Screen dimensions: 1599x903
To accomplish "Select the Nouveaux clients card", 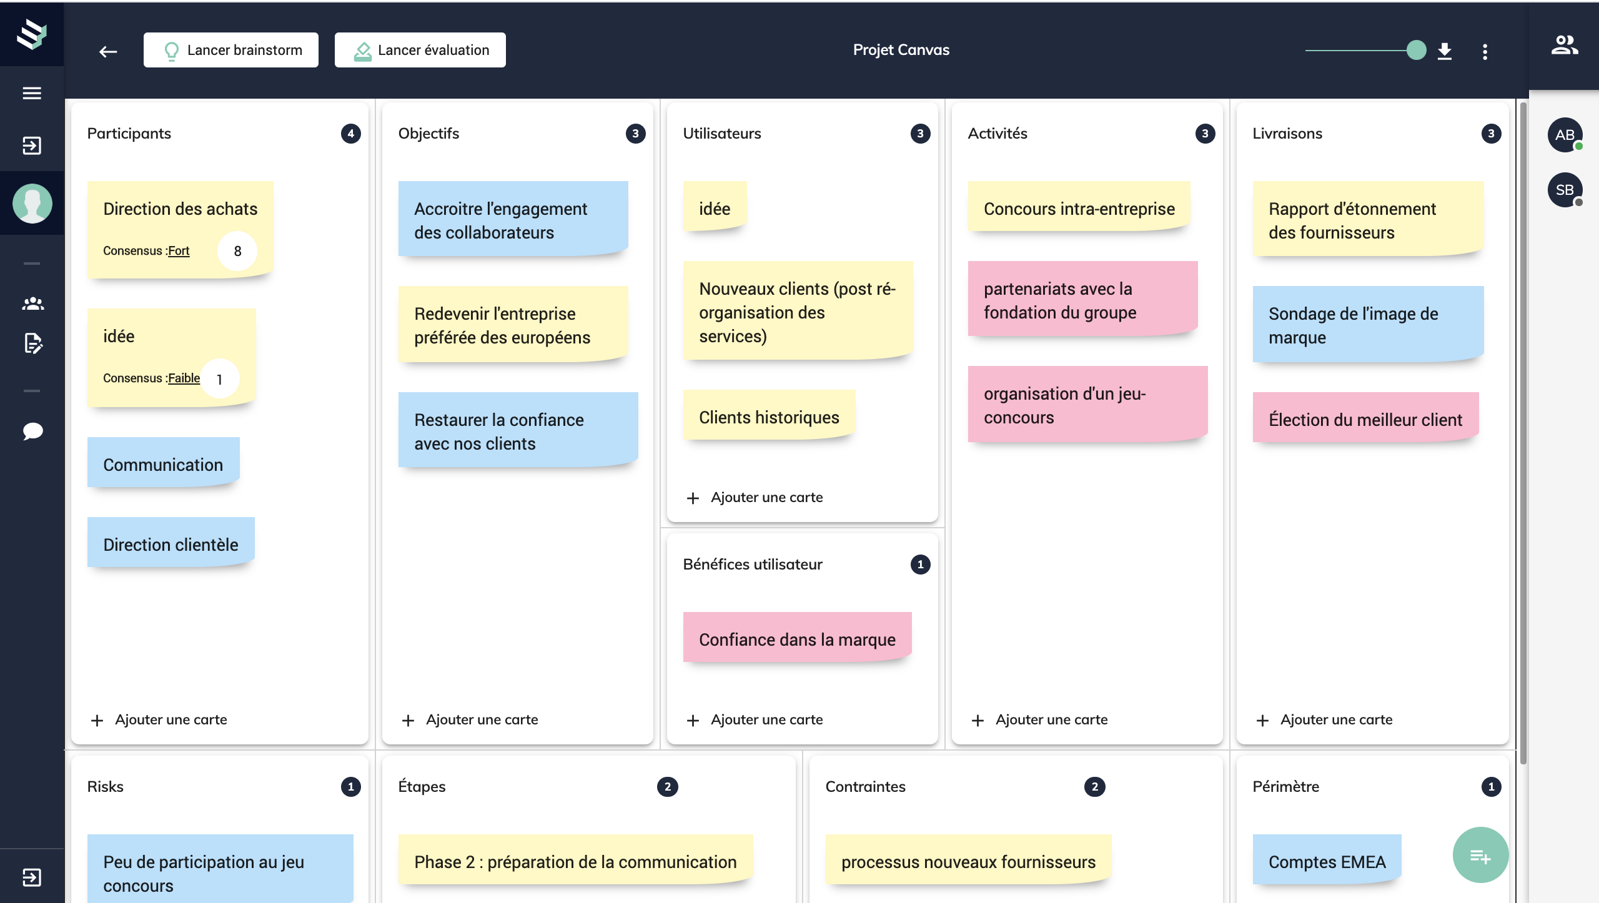I will pyautogui.click(x=798, y=310).
